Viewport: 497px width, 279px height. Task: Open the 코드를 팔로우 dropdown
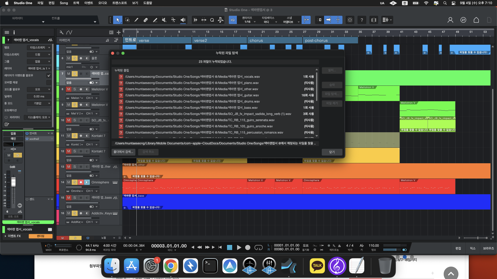click(39, 89)
